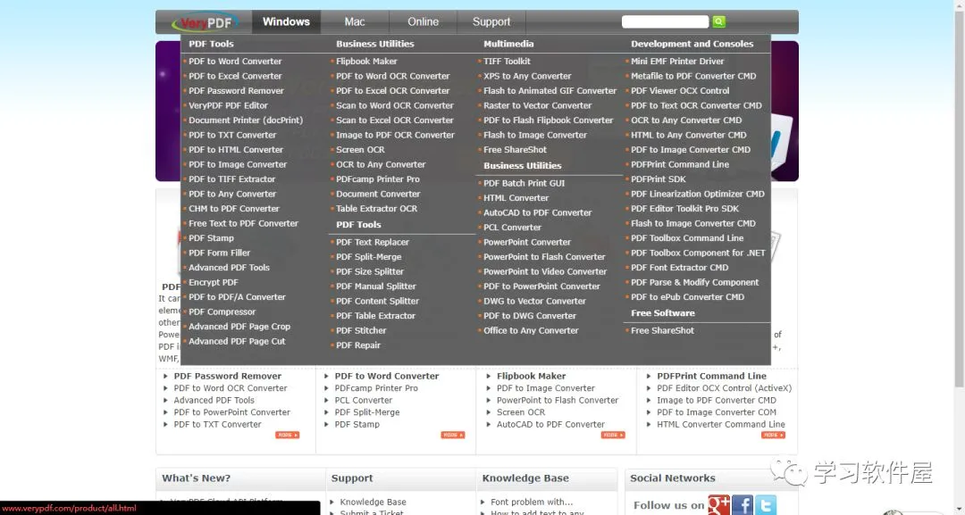Open PDF Text Replacer
The image size is (965, 515).
point(373,242)
